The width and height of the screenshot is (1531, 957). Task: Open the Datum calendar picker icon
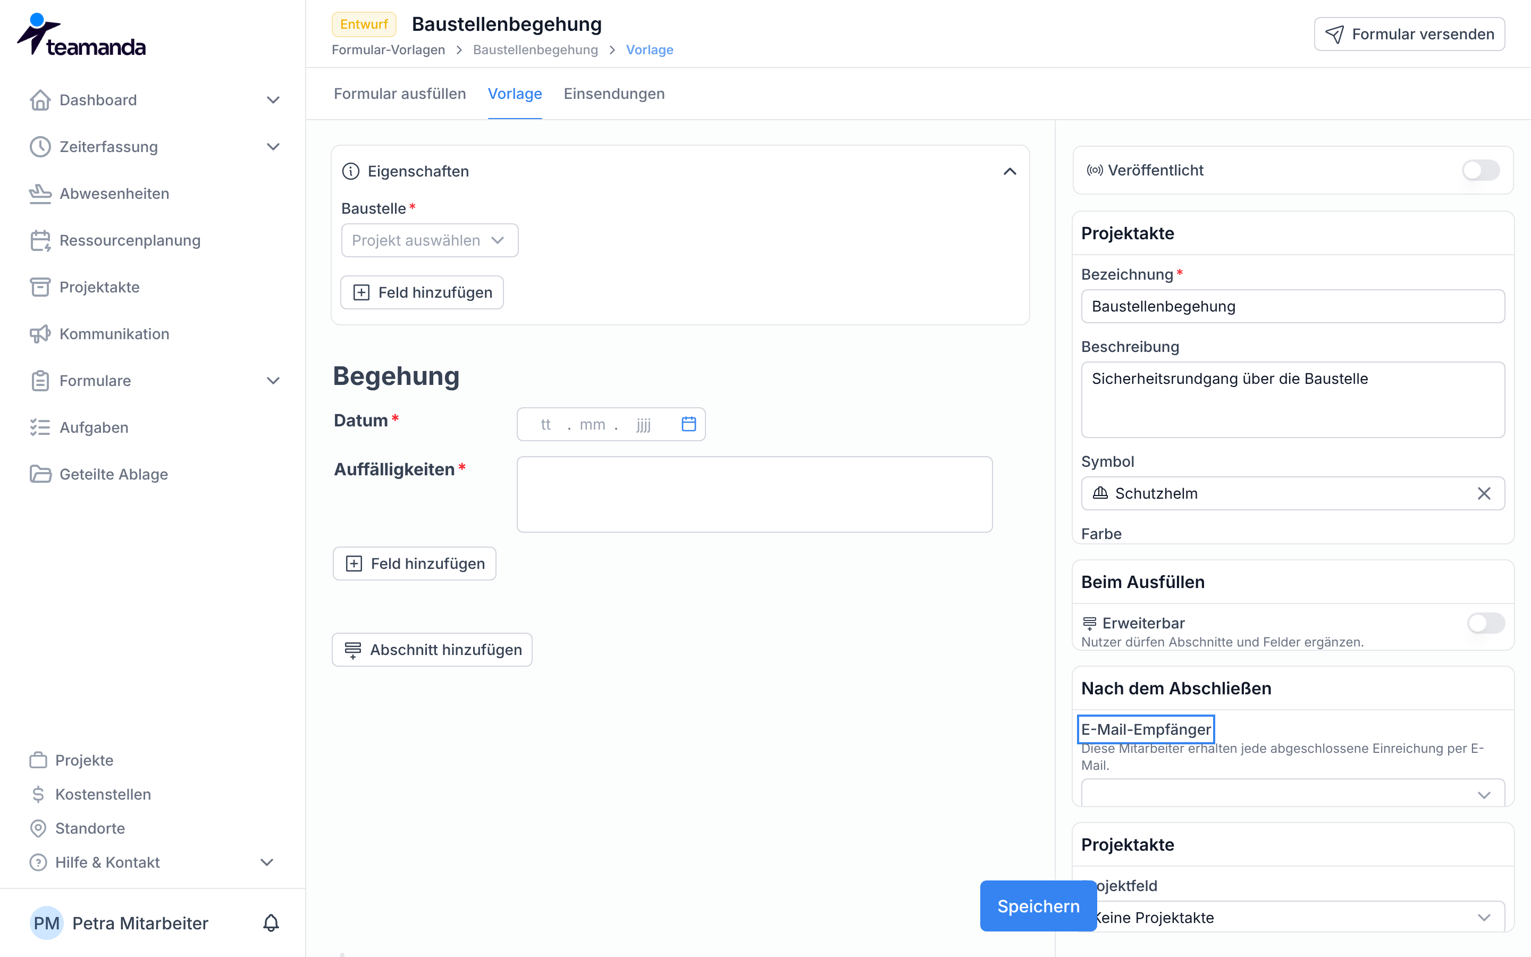point(689,424)
